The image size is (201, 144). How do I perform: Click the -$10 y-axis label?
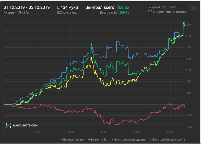pyautogui.click(x=189, y=115)
